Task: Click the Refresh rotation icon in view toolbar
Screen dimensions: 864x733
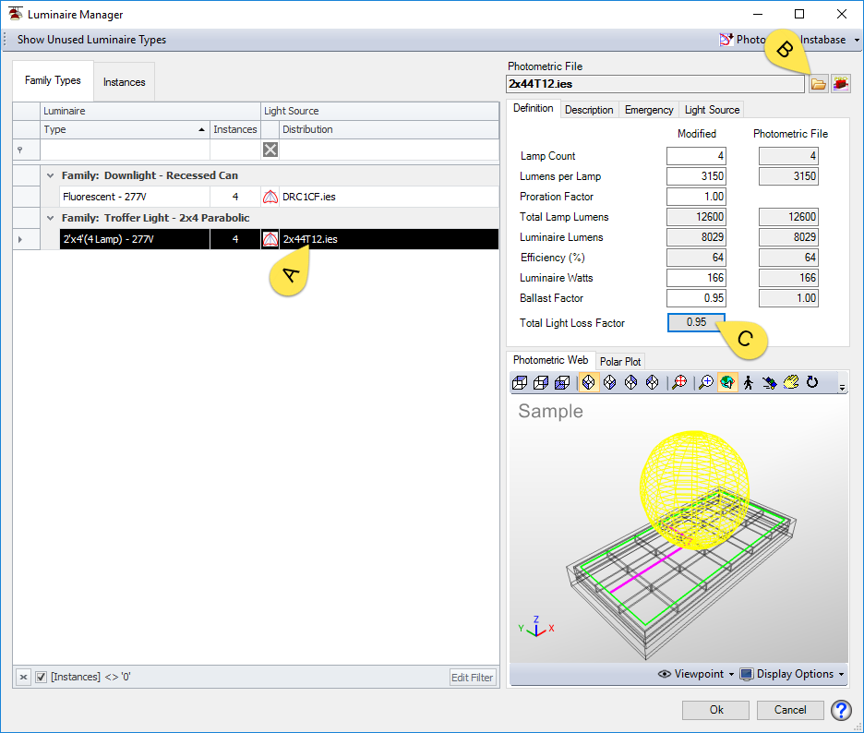Action: click(x=811, y=381)
